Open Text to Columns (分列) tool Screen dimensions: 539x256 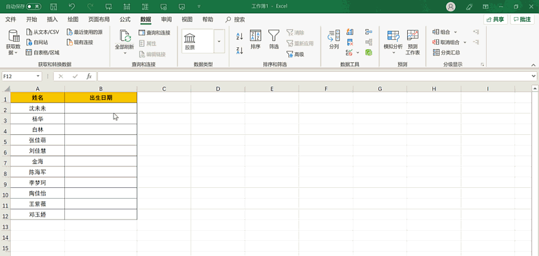point(334,39)
